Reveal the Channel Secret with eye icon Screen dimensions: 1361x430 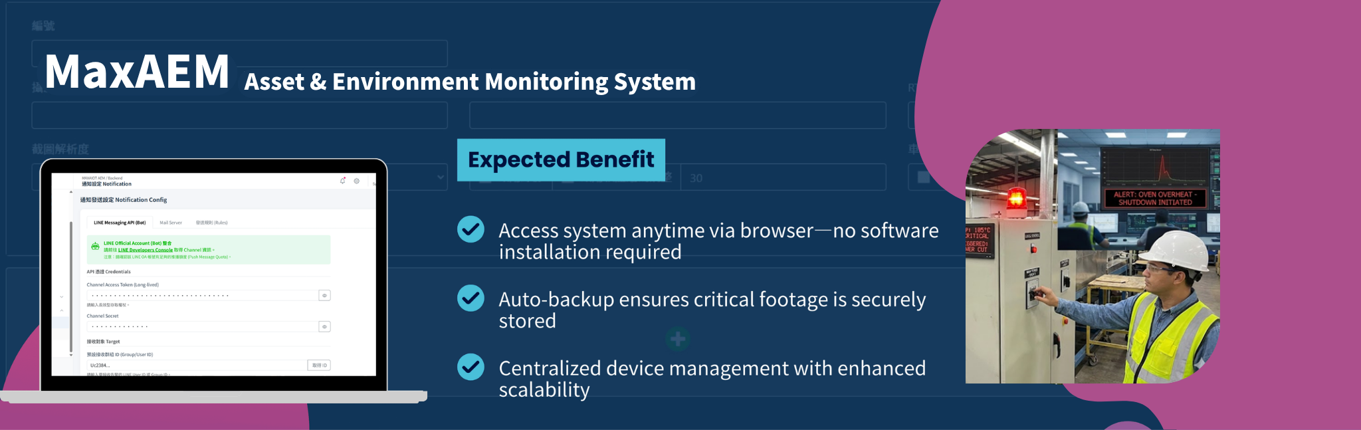pyautogui.click(x=324, y=326)
